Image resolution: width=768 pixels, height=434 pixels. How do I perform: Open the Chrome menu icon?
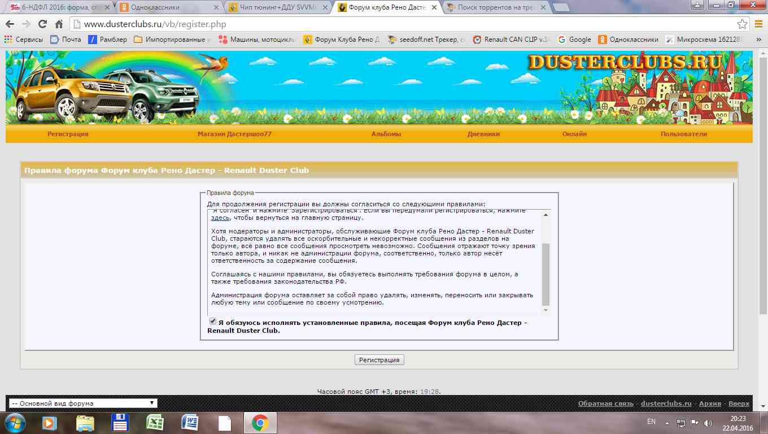point(758,24)
